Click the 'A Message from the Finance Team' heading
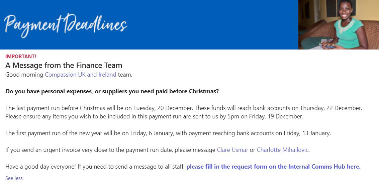This screenshot has width=379, height=188. click(x=64, y=66)
